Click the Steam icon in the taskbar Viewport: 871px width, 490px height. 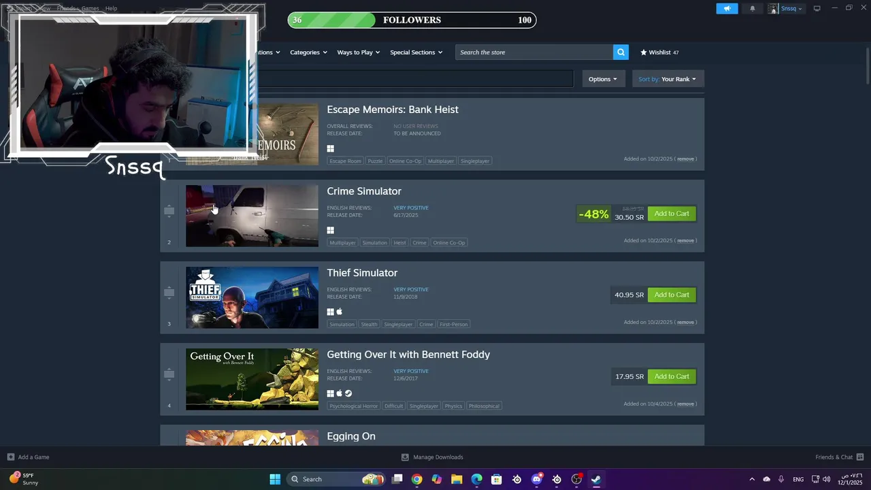tap(596, 479)
